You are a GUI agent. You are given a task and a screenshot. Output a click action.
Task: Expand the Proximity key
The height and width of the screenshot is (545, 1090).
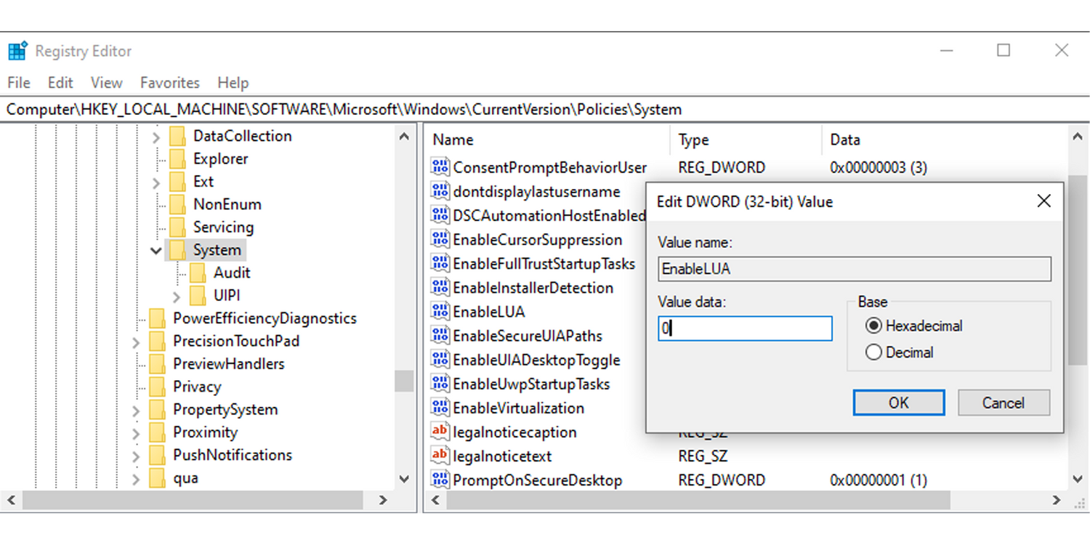[136, 433]
